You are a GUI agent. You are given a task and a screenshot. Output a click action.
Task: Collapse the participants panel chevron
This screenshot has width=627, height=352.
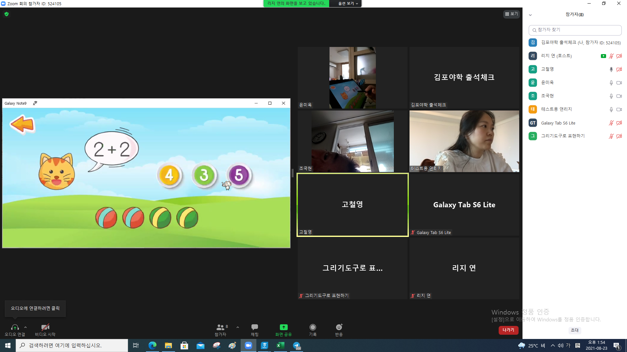(x=530, y=15)
